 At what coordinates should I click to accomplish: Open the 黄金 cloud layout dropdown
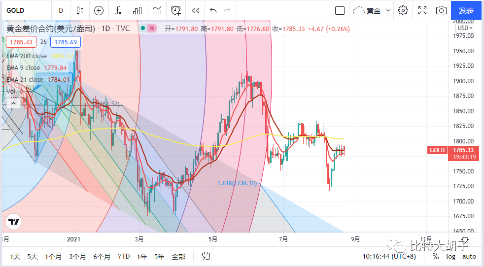click(x=372, y=10)
